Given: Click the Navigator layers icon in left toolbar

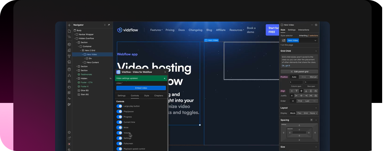Looking at the screenshot, I should (x=69, y=37).
